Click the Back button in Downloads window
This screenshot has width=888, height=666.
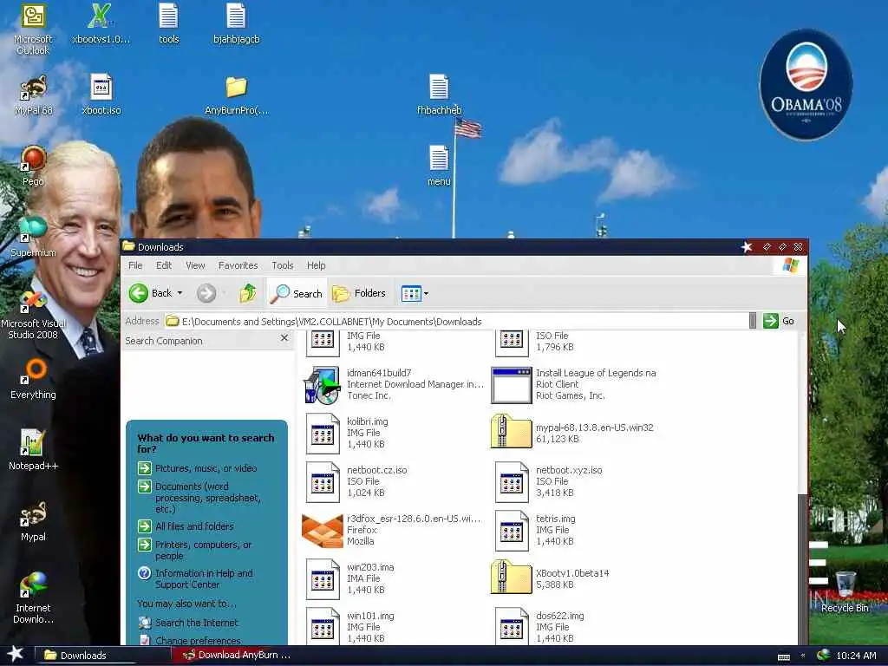(150, 293)
